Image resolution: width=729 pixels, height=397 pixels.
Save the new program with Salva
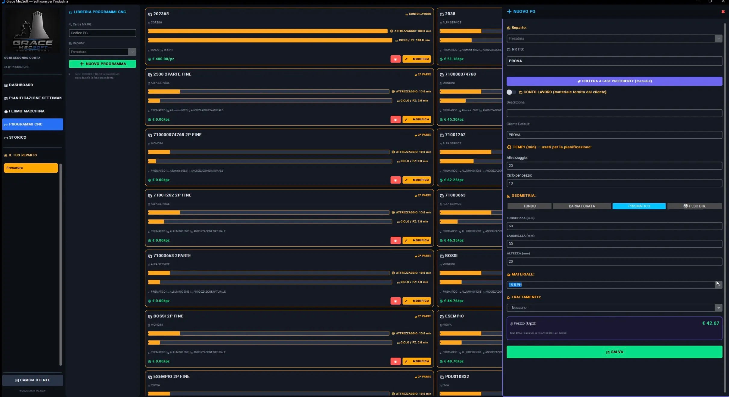pos(614,352)
